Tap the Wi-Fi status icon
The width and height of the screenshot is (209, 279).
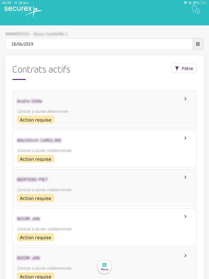pyautogui.click(x=185, y=3)
